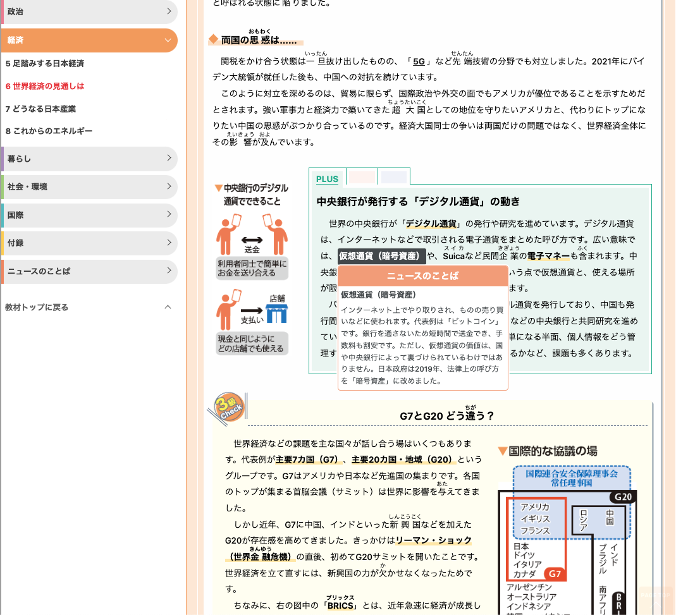This screenshot has height=615, width=676.
Task: Click the chevron beside 教材トップに戻る
Action: (168, 307)
